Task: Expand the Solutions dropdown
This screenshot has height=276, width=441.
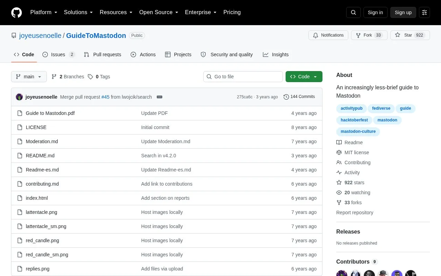Action: point(79,12)
